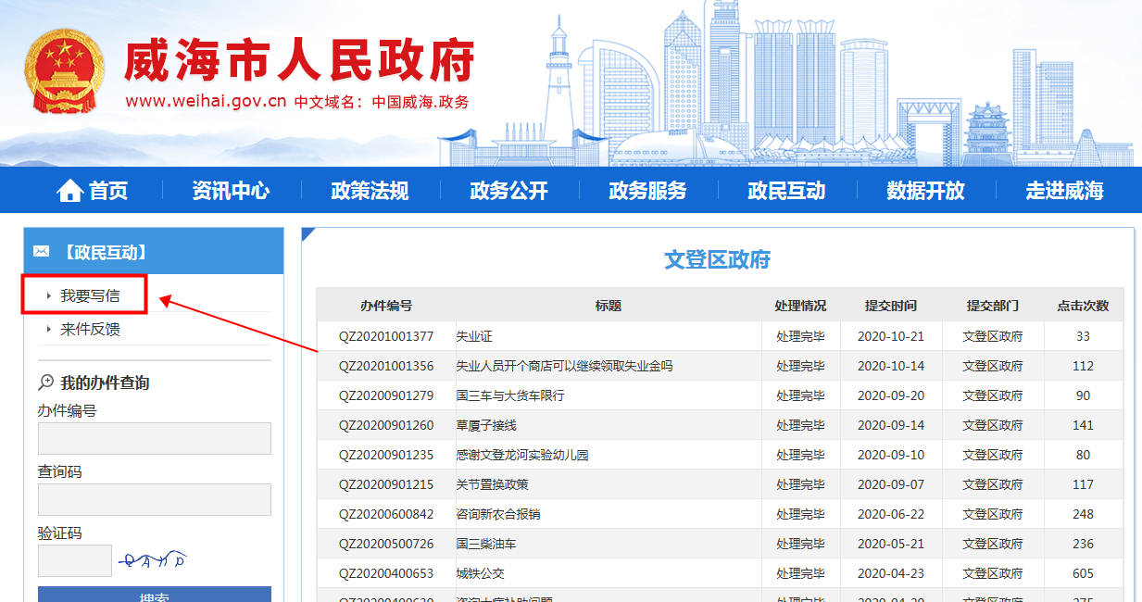Click the 办件编号 input field
This screenshot has width=1142, height=602.
(x=154, y=439)
